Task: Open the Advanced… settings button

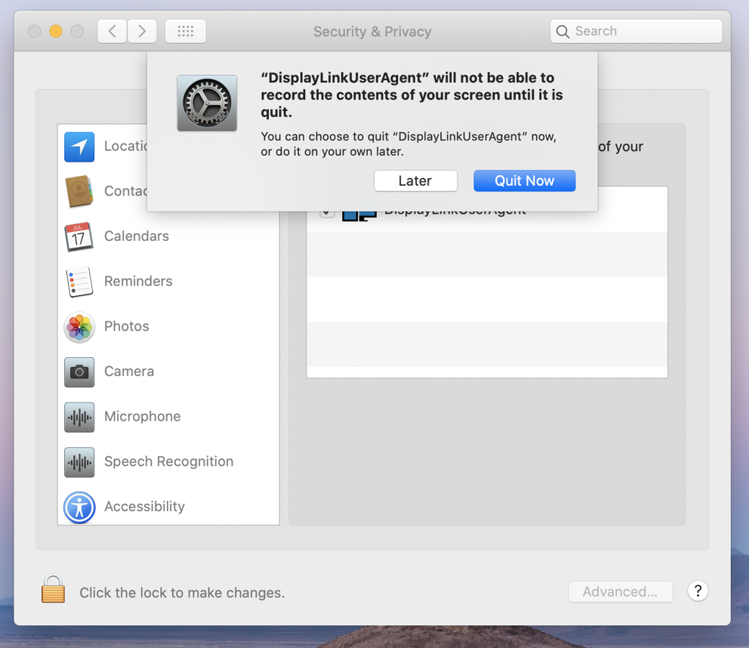Action: (x=621, y=591)
